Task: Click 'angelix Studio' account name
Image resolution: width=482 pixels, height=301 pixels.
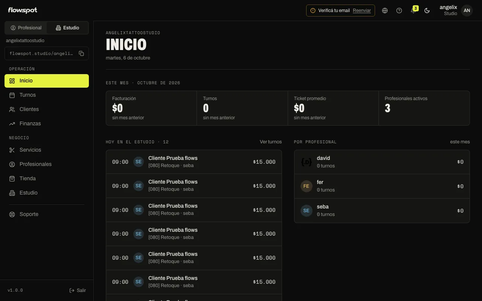Action: [x=448, y=11]
